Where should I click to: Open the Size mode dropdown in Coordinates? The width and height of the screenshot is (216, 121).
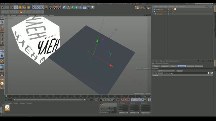pos(134,113)
